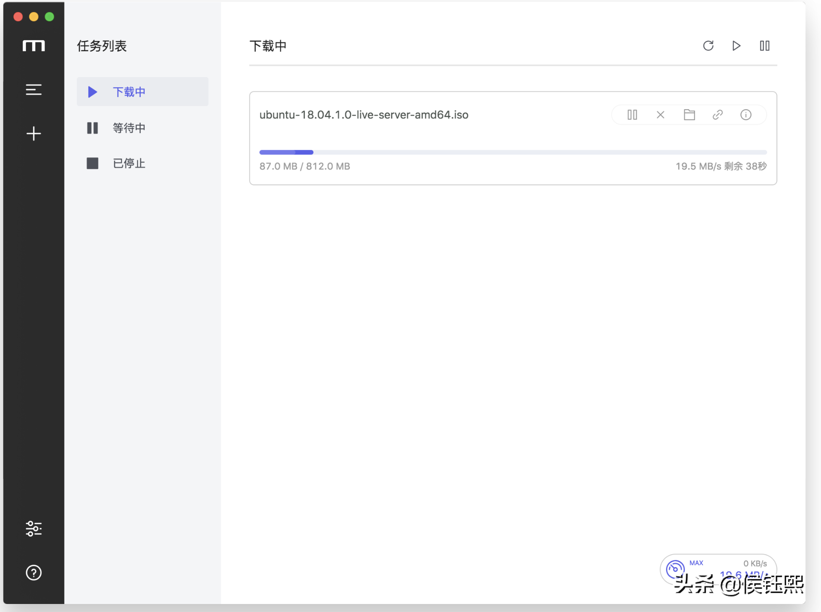The width and height of the screenshot is (821, 612).
Task: Resume all tasks with play icon
Action: pyautogui.click(x=736, y=45)
